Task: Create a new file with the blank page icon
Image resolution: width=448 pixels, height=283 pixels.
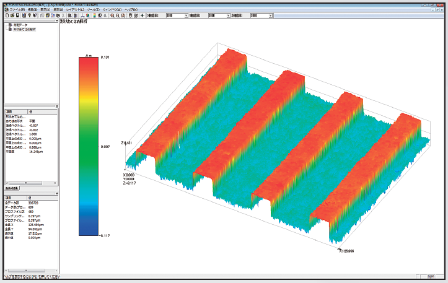Action: pyautogui.click(x=7, y=15)
